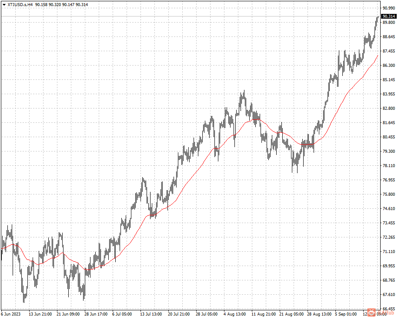This screenshot has width=398, height=319.
Task: Click the 71.110 price axis label
Action: tap(388, 252)
